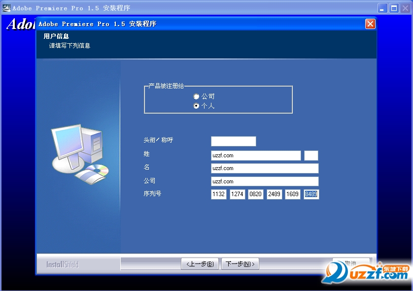
Task: Maximize the outer installer window
Action: pyautogui.click(x=394, y=8)
